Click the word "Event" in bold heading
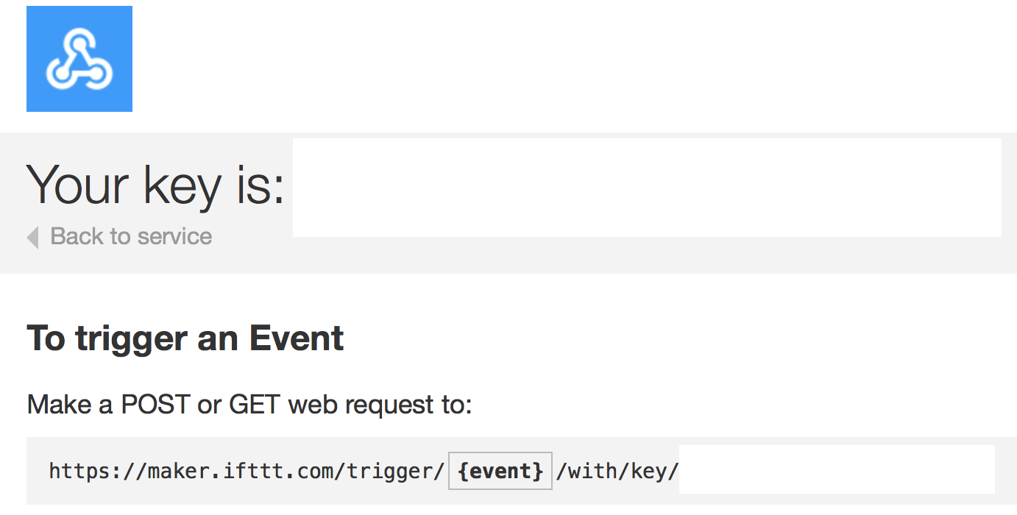This screenshot has width=1017, height=515. (297, 338)
